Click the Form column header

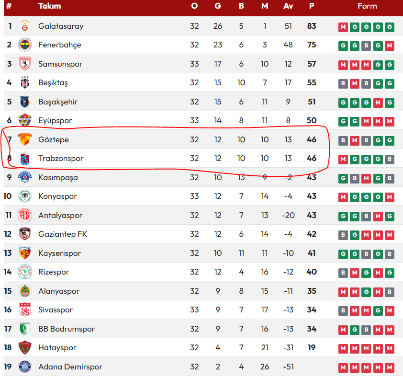367,6
